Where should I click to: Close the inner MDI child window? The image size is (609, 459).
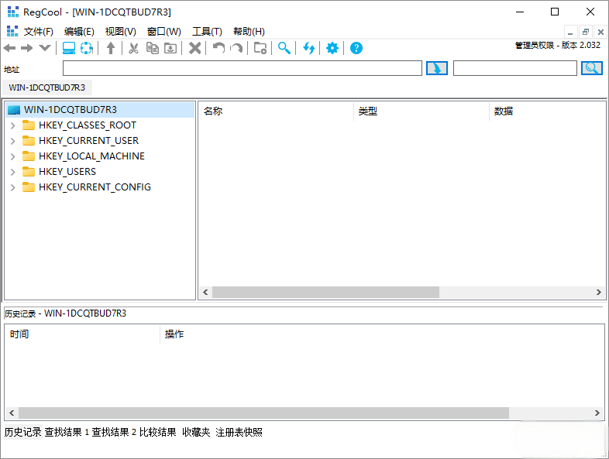600,32
